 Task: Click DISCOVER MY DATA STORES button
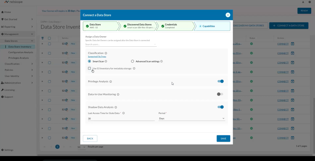[x=249, y=26]
